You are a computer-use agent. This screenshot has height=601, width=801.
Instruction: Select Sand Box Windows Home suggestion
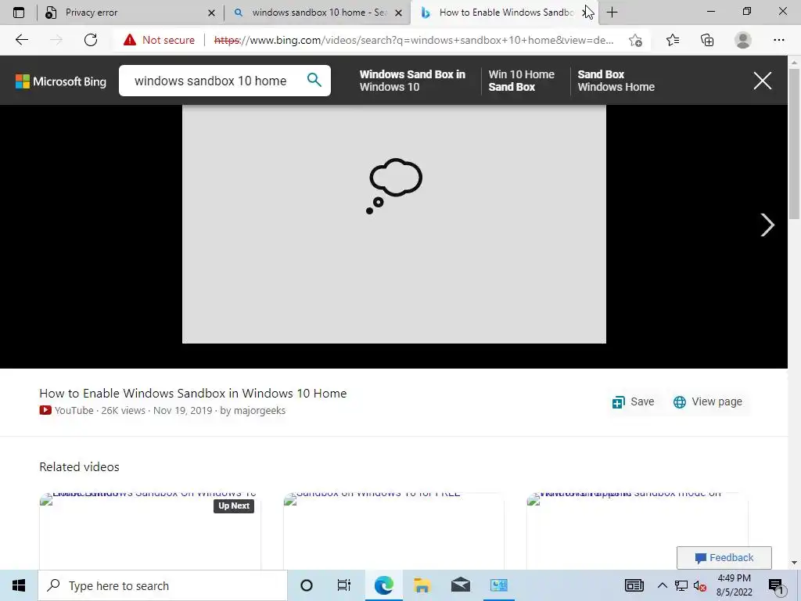pyautogui.click(x=616, y=81)
